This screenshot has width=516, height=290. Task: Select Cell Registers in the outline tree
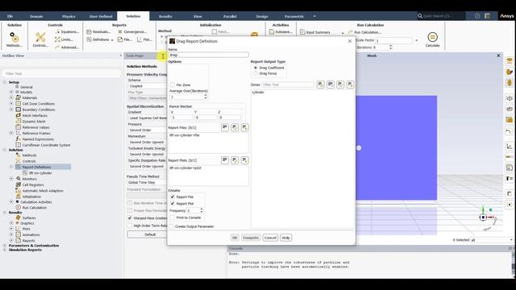coord(33,184)
